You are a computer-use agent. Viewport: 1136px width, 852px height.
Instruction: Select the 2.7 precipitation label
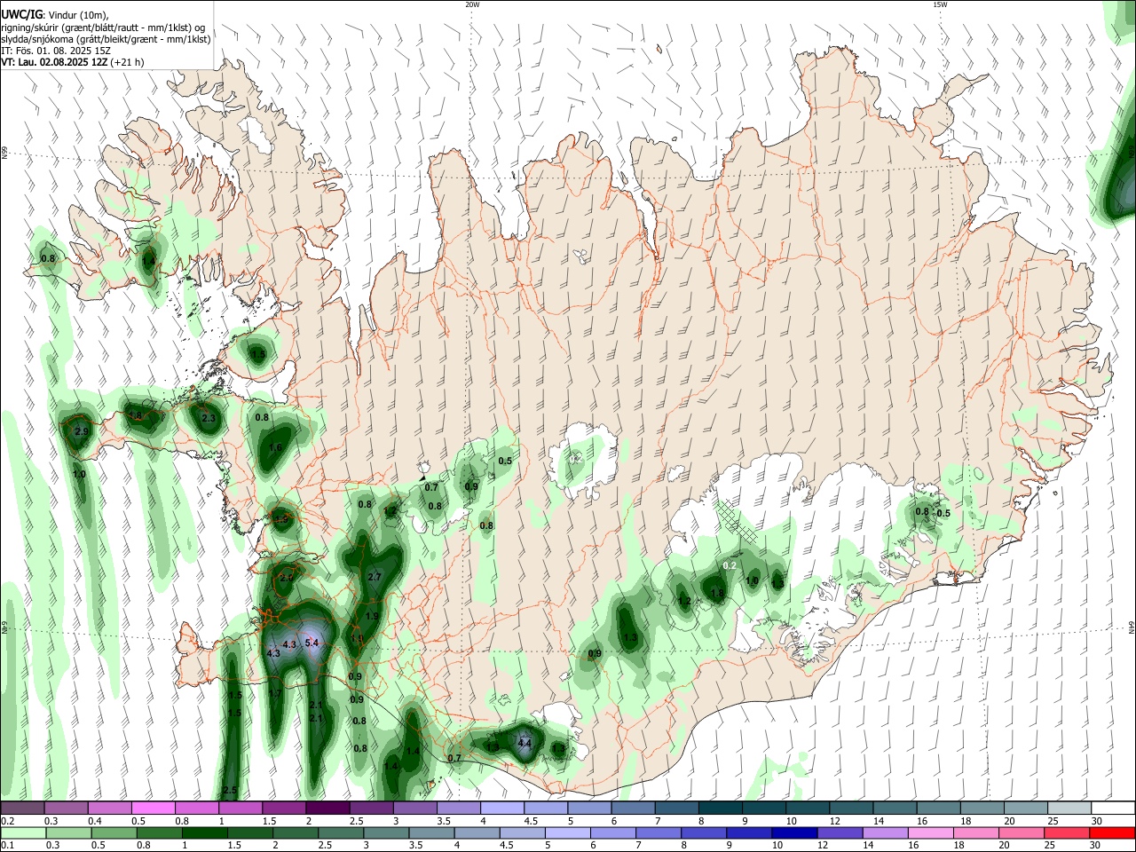point(374,577)
